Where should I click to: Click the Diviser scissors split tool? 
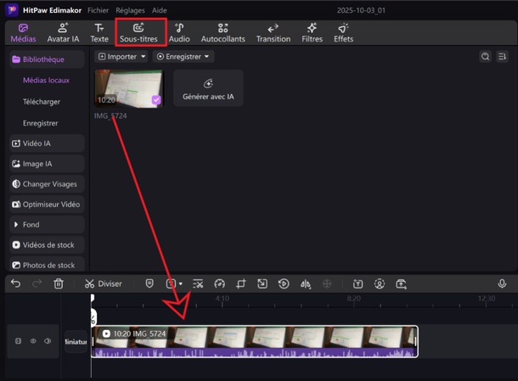pyautogui.click(x=103, y=283)
